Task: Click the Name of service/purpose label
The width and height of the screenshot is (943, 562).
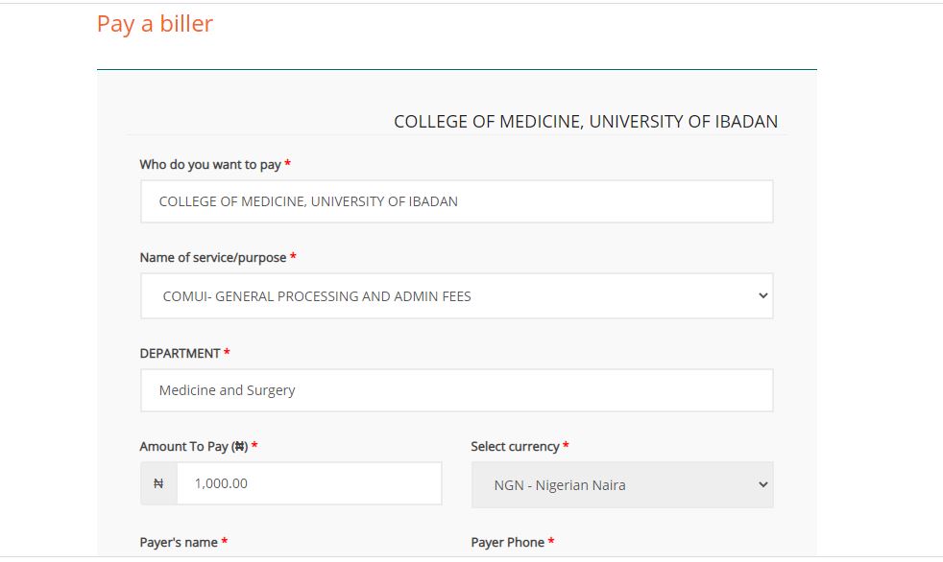Action: point(213,258)
